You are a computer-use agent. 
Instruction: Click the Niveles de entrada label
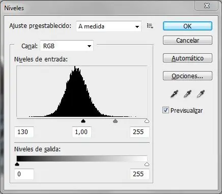coord(41,59)
